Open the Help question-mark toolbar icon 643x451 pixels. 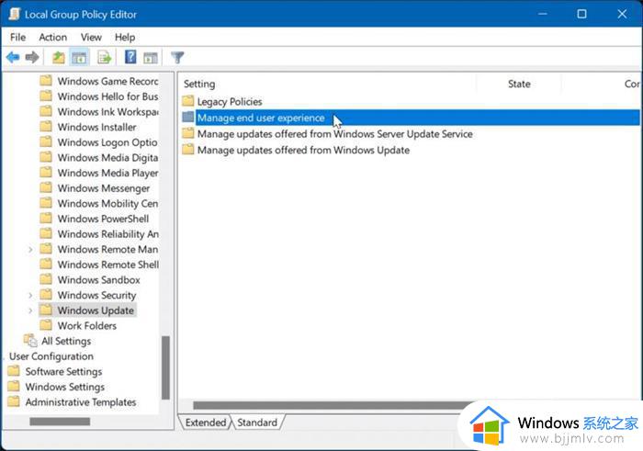click(x=130, y=57)
